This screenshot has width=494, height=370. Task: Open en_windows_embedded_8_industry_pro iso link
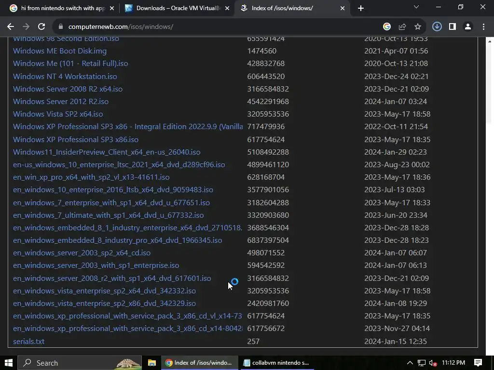(117, 241)
